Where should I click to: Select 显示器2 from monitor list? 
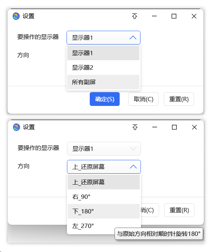(103, 67)
